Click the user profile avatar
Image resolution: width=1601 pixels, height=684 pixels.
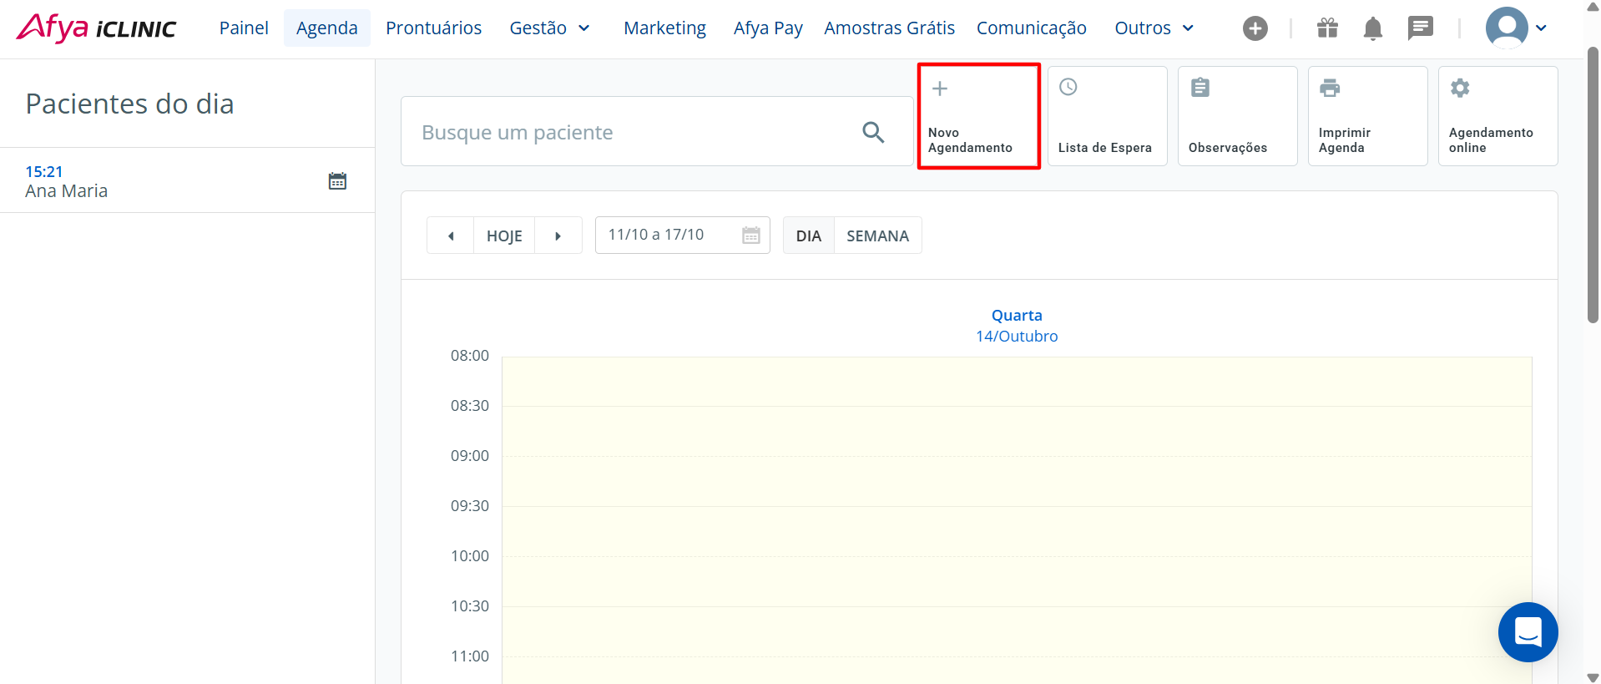tap(1507, 28)
